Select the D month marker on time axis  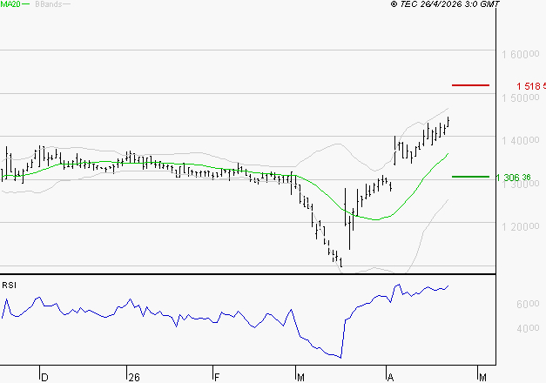click(x=45, y=377)
